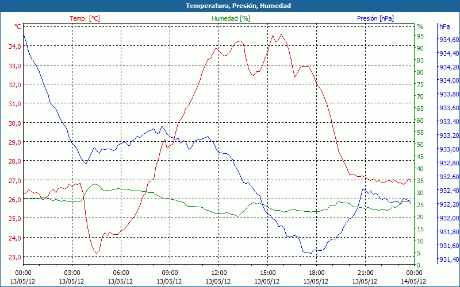Click the '35' humidity axis value
460x287 pixels.
click(x=420, y=181)
